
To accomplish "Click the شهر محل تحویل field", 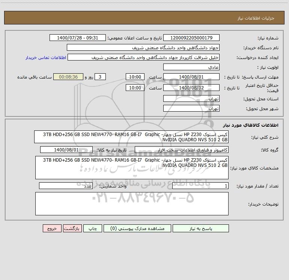I will click(x=191, y=108).
